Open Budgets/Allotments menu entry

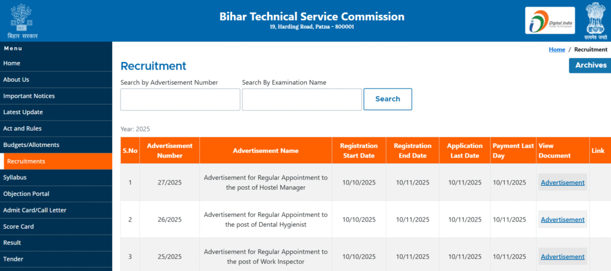coord(31,145)
